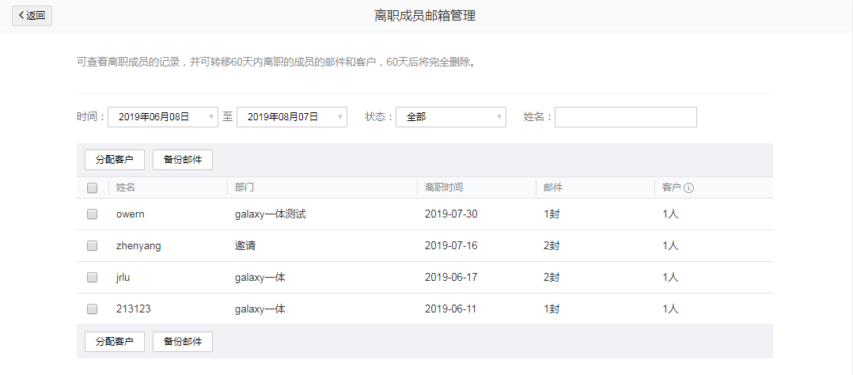The image size is (853, 375).
Task: Expand the 状态 dropdown showing 全部
Action: point(450,117)
